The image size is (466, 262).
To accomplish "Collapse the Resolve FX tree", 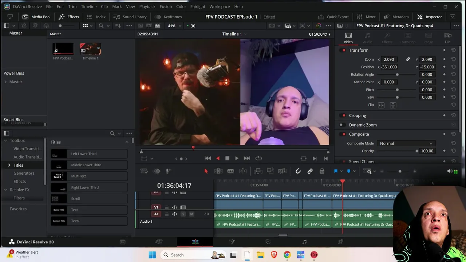I will coord(5,190).
